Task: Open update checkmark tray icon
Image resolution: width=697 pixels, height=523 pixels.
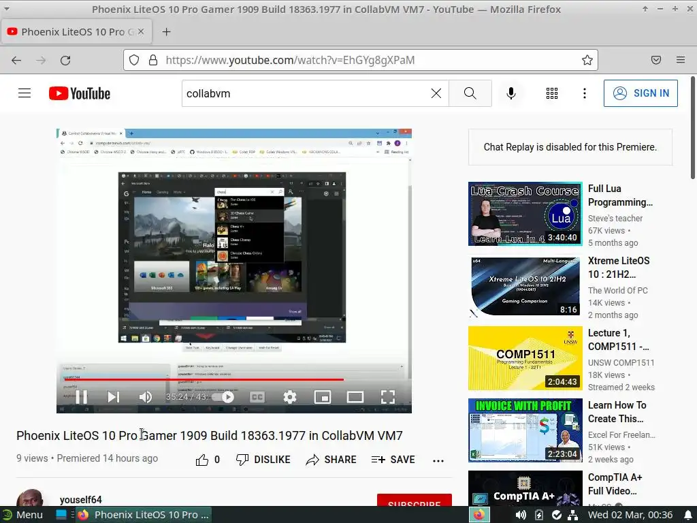Action: [557, 515]
